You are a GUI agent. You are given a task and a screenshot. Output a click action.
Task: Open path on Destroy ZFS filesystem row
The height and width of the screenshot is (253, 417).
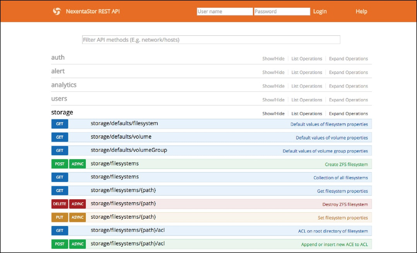123,203
